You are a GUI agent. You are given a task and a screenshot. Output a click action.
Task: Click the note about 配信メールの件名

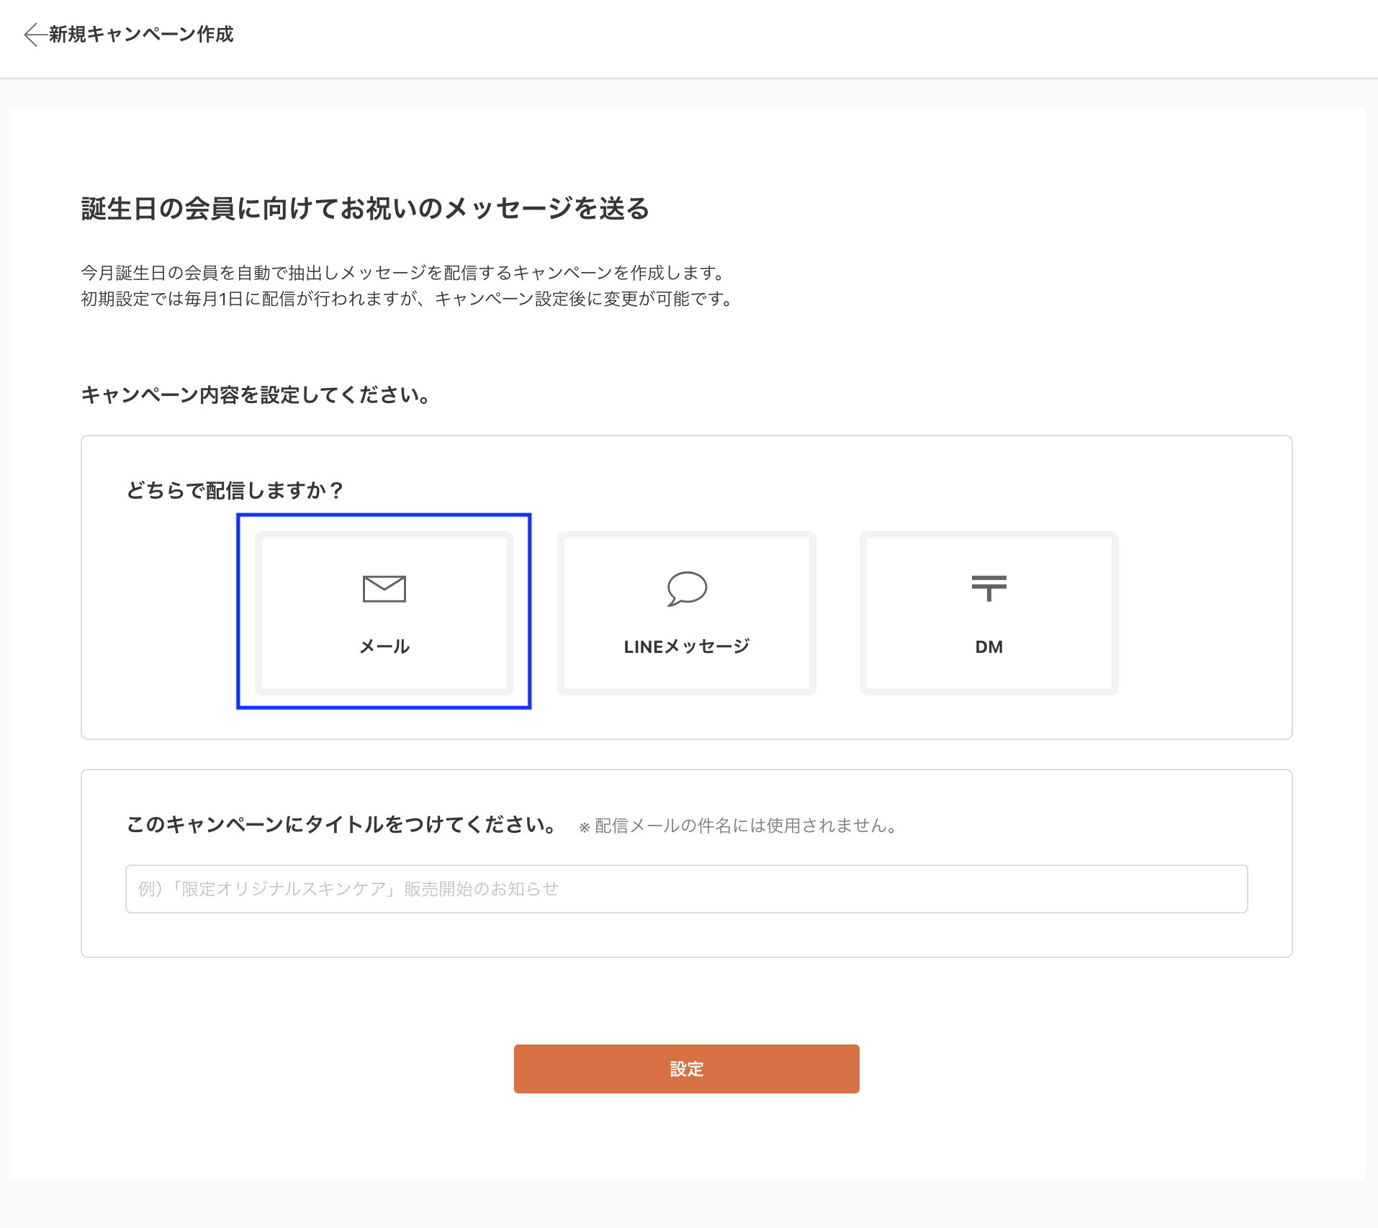pyautogui.click(x=737, y=826)
